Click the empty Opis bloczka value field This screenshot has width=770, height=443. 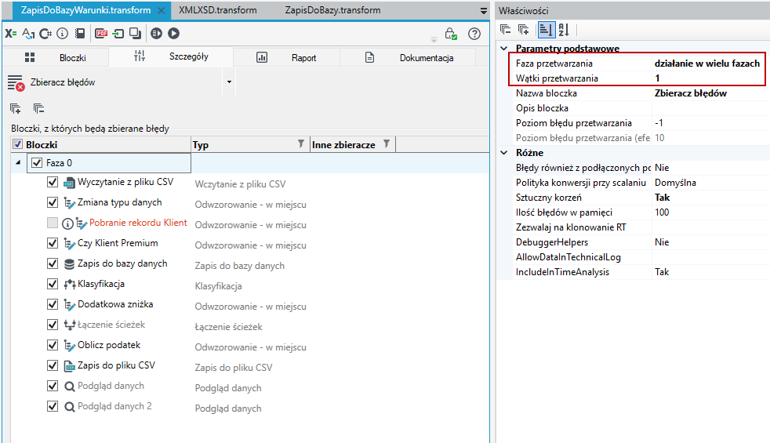[x=710, y=108]
